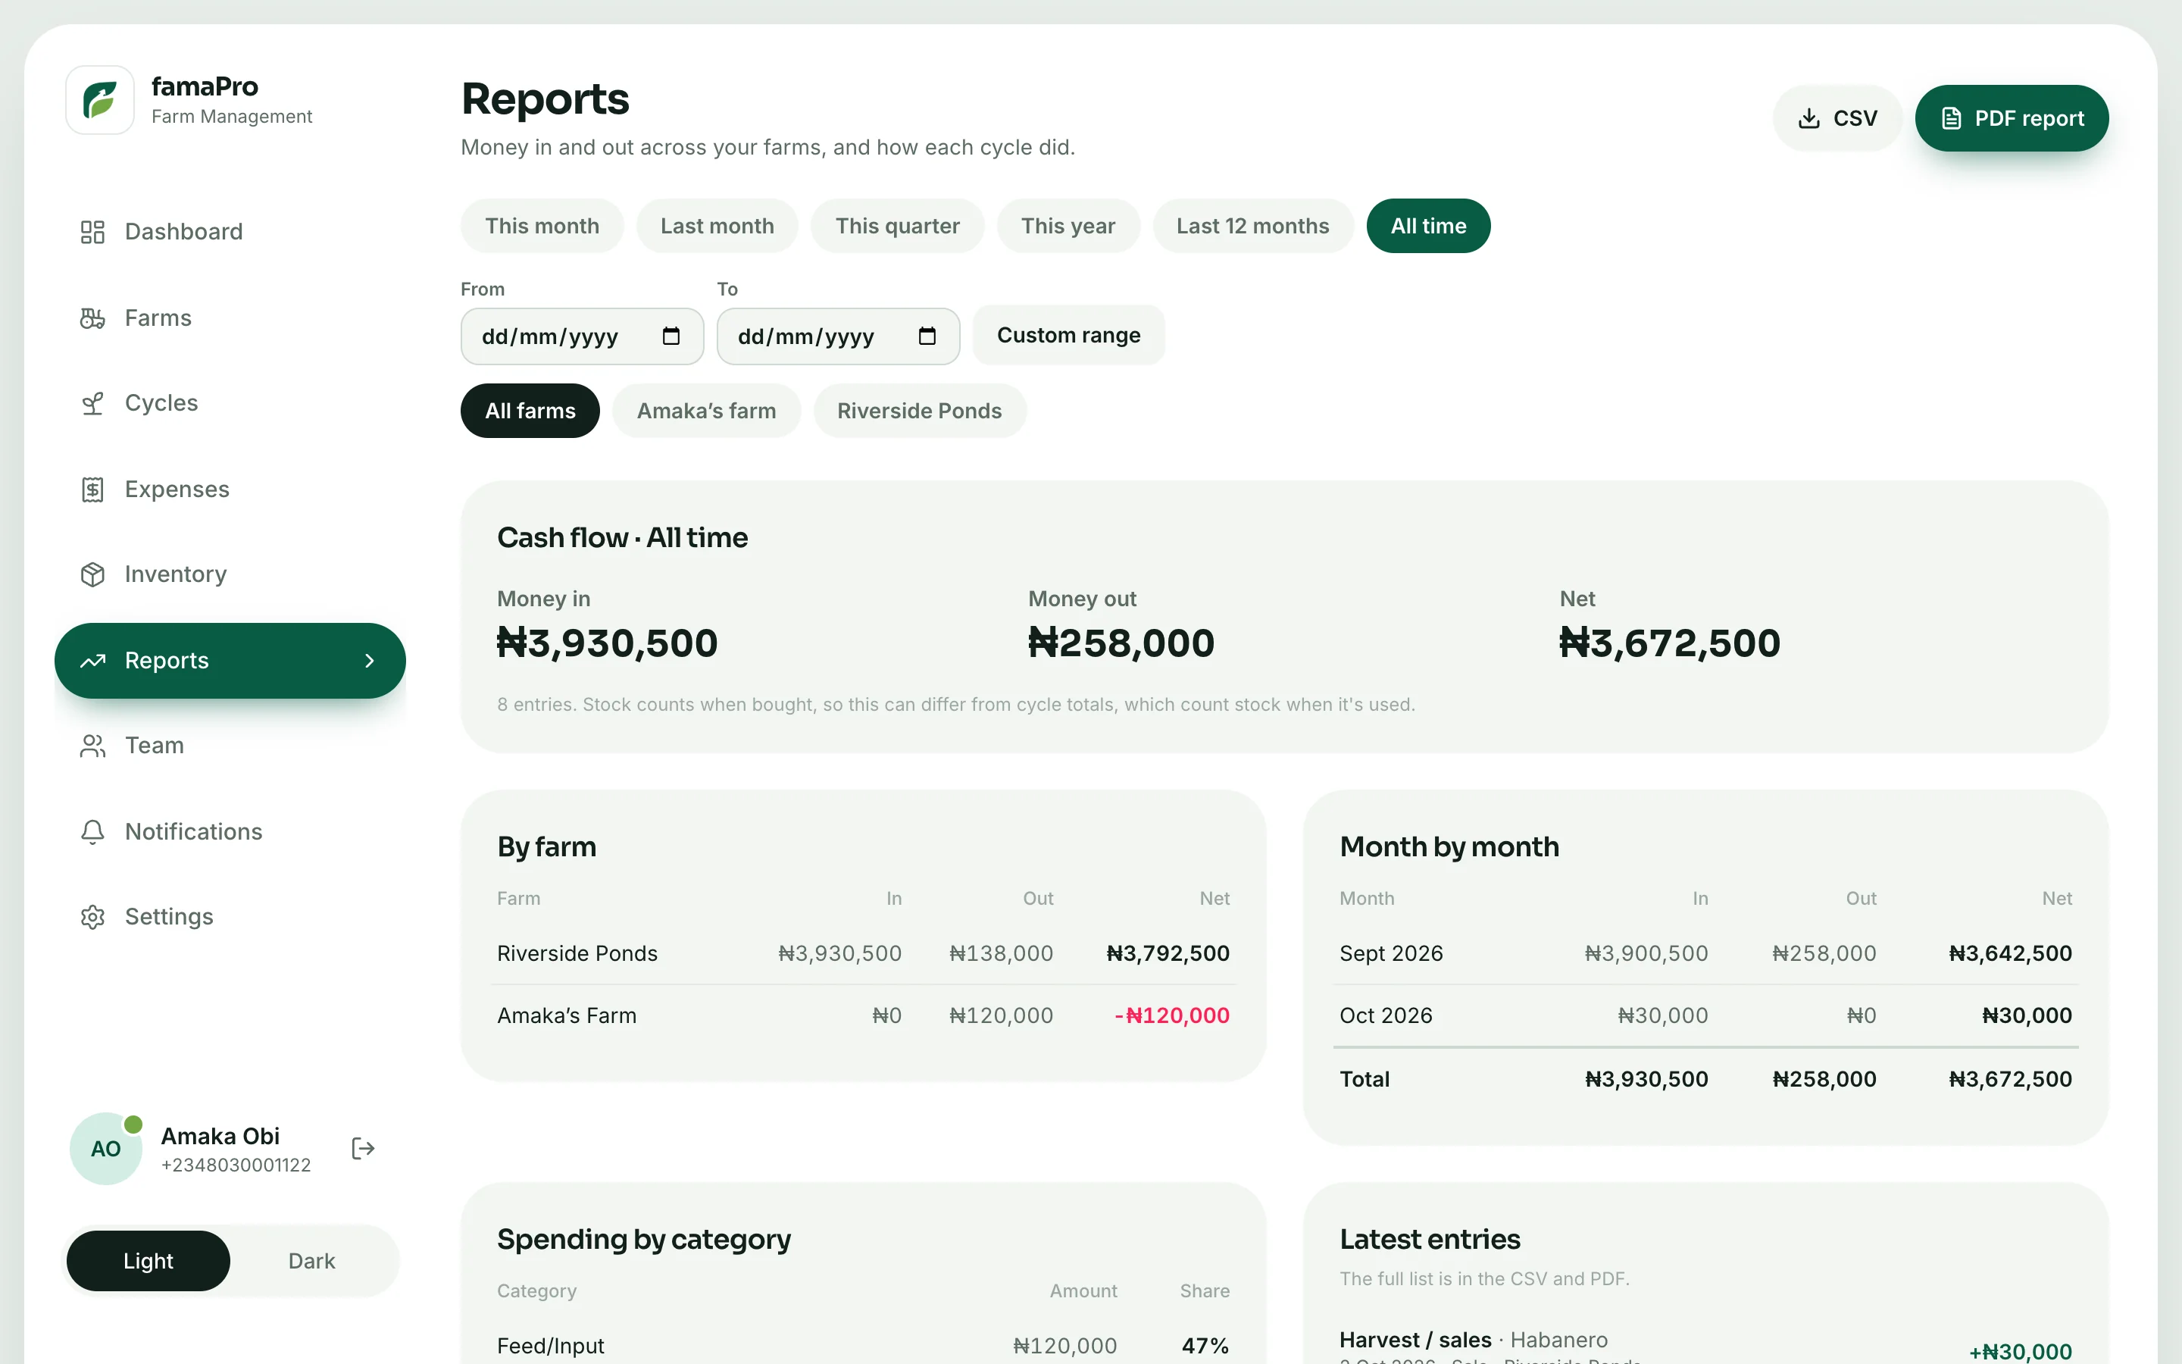Click the Sept 2026 row in Month by month
The image size is (2182, 1364).
1705,953
